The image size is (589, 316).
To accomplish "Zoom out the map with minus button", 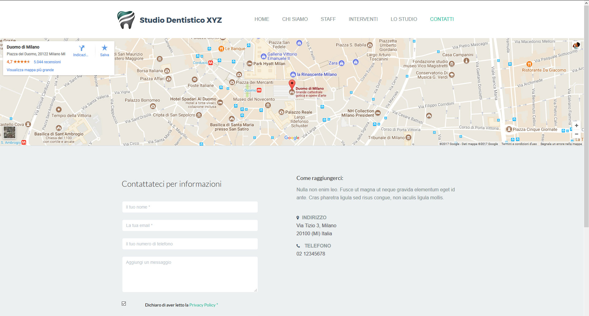I will tap(576, 134).
